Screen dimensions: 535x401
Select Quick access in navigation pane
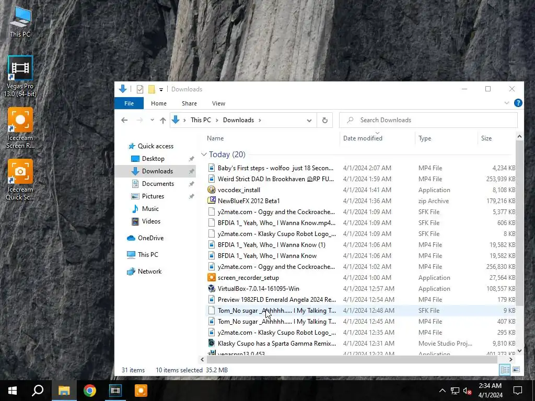tap(155, 146)
